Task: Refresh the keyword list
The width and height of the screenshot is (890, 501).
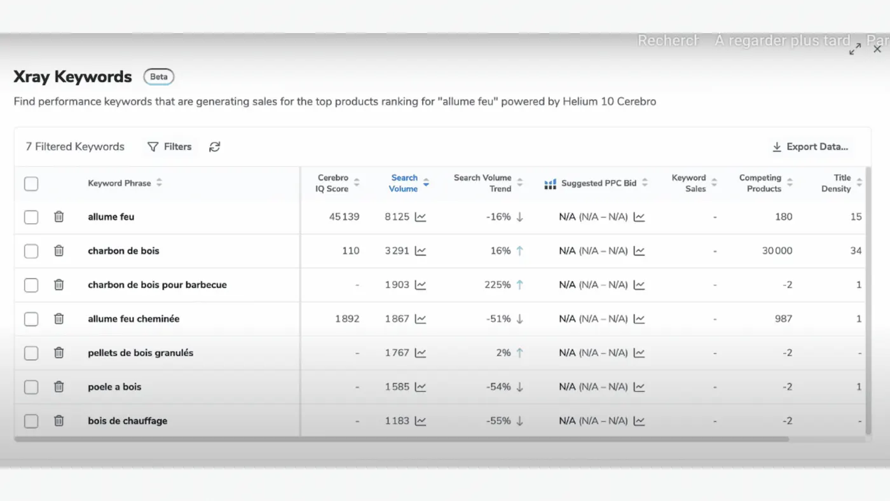Action: (x=215, y=147)
